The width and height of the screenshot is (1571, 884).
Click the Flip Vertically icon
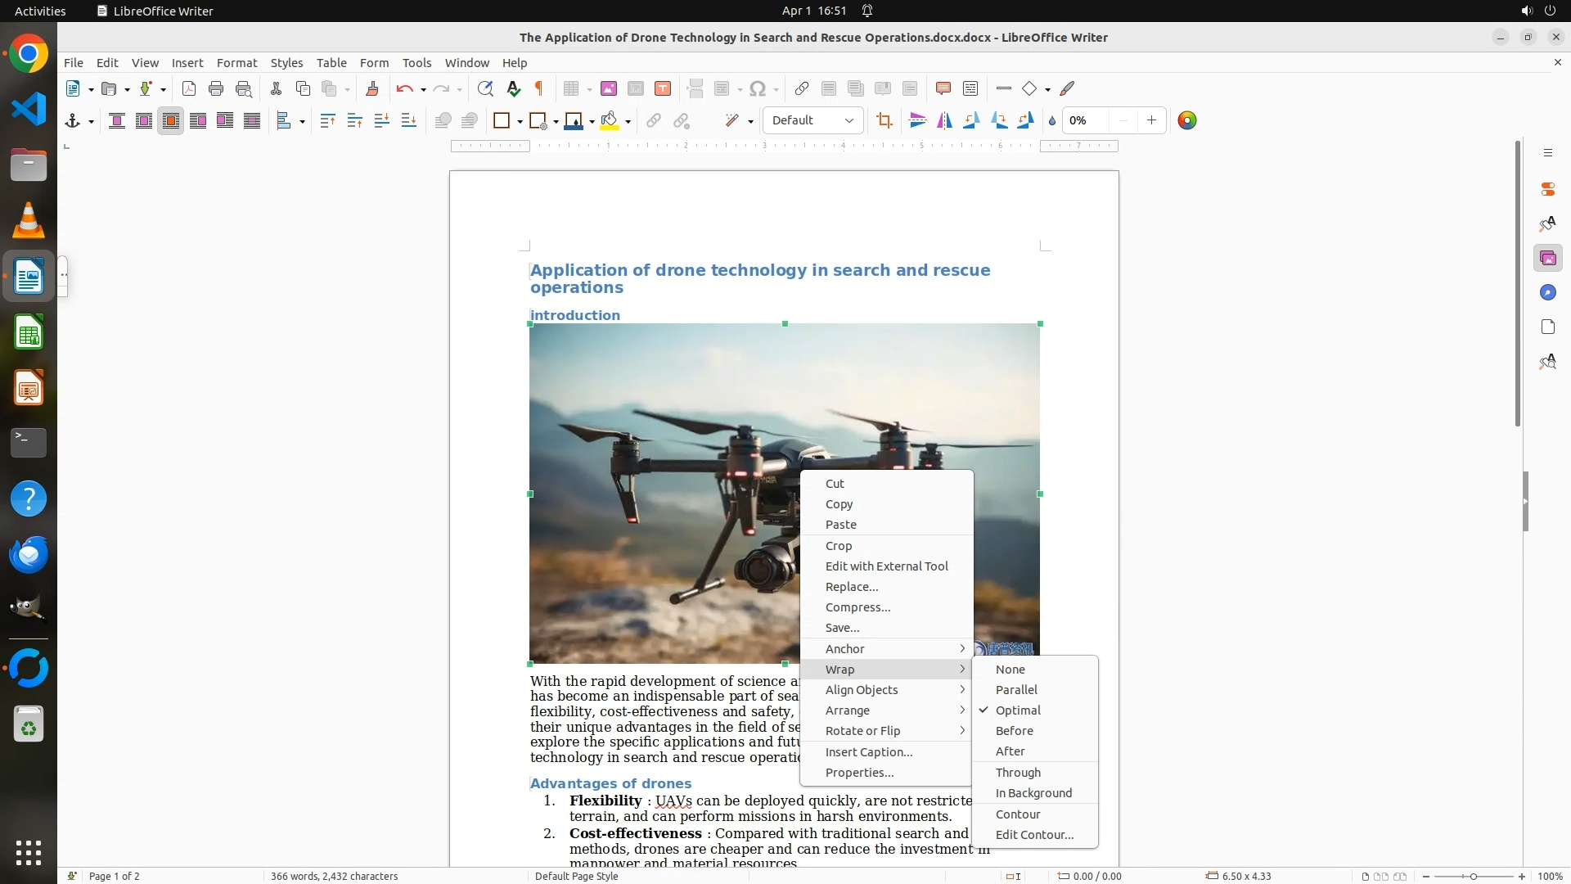pos(917,120)
